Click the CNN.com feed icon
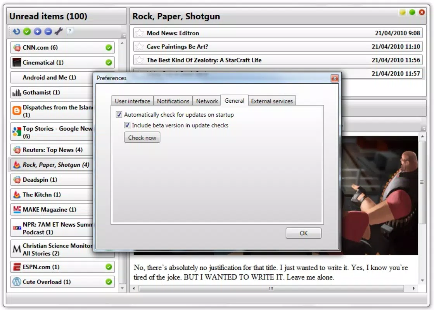The height and width of the screenshot is (310, 434). click(17, 48)
